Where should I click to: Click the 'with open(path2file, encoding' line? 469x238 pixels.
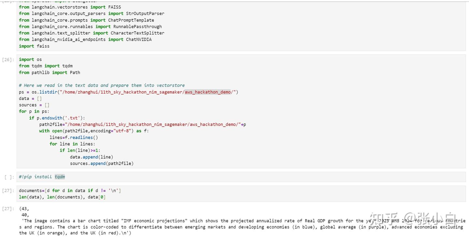(x=94, y=131)
